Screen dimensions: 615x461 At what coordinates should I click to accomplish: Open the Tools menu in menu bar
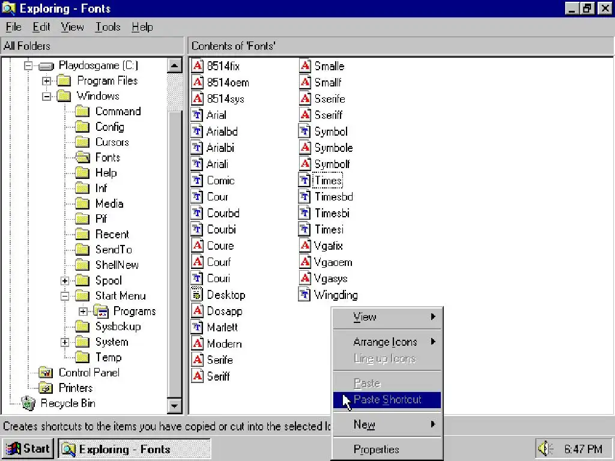(108, 27)
